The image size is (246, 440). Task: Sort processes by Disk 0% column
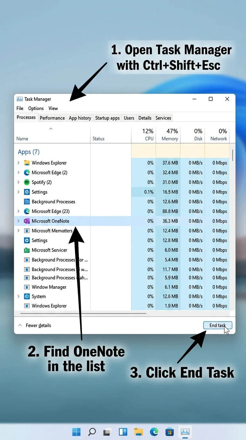pos(193,135)
